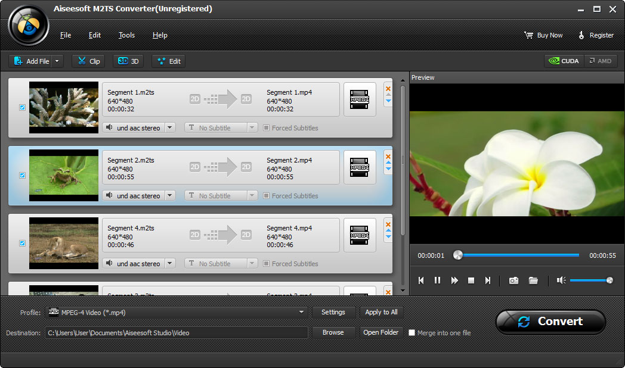
Task: Remove Segment 1 with the orange X
Action: pos(388,88)
